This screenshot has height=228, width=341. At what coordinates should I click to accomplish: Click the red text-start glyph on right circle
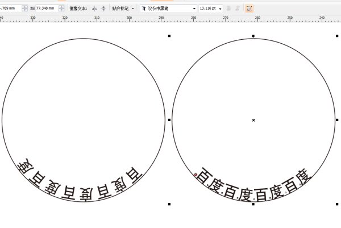[x=196, y=175]
